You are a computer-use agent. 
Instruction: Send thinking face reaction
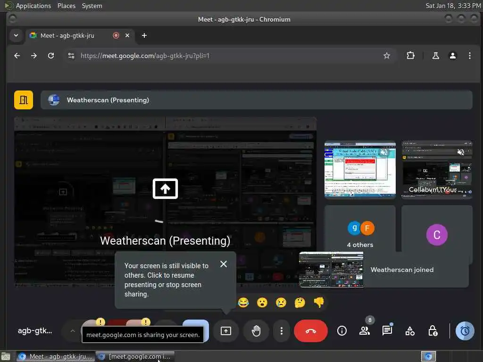pos(300,303)
